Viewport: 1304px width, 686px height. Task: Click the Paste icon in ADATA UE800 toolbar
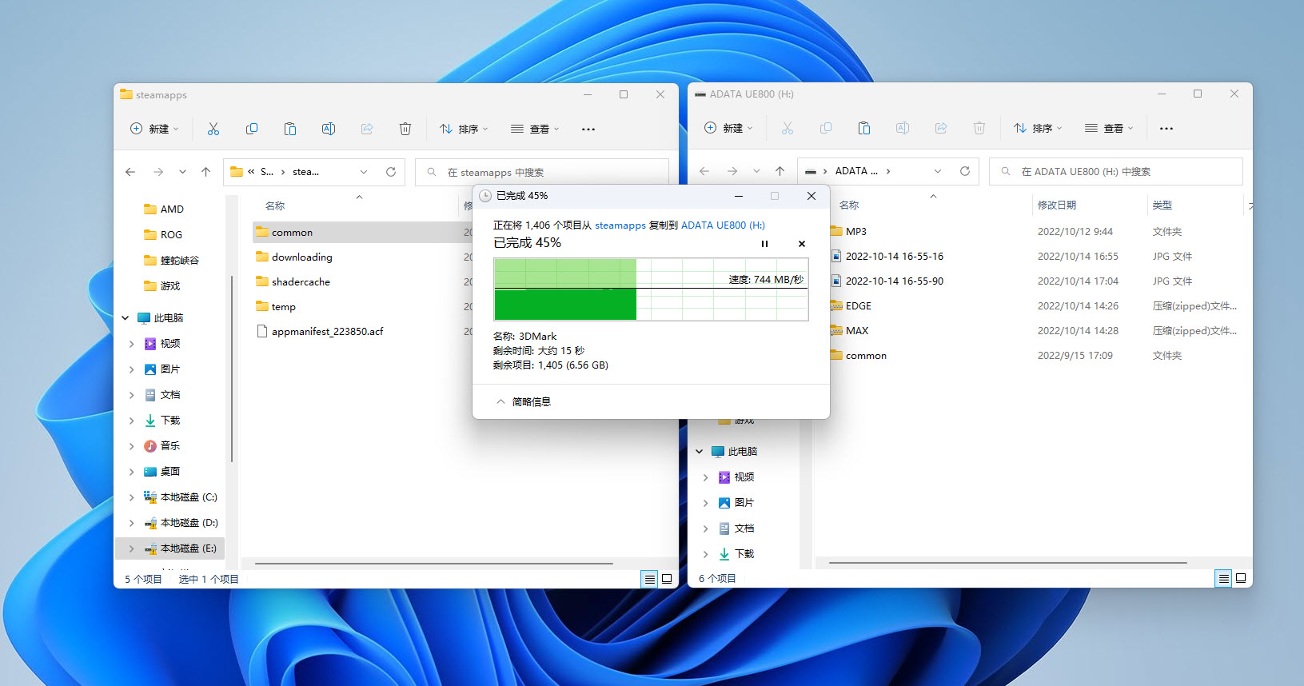pos(864,128)
